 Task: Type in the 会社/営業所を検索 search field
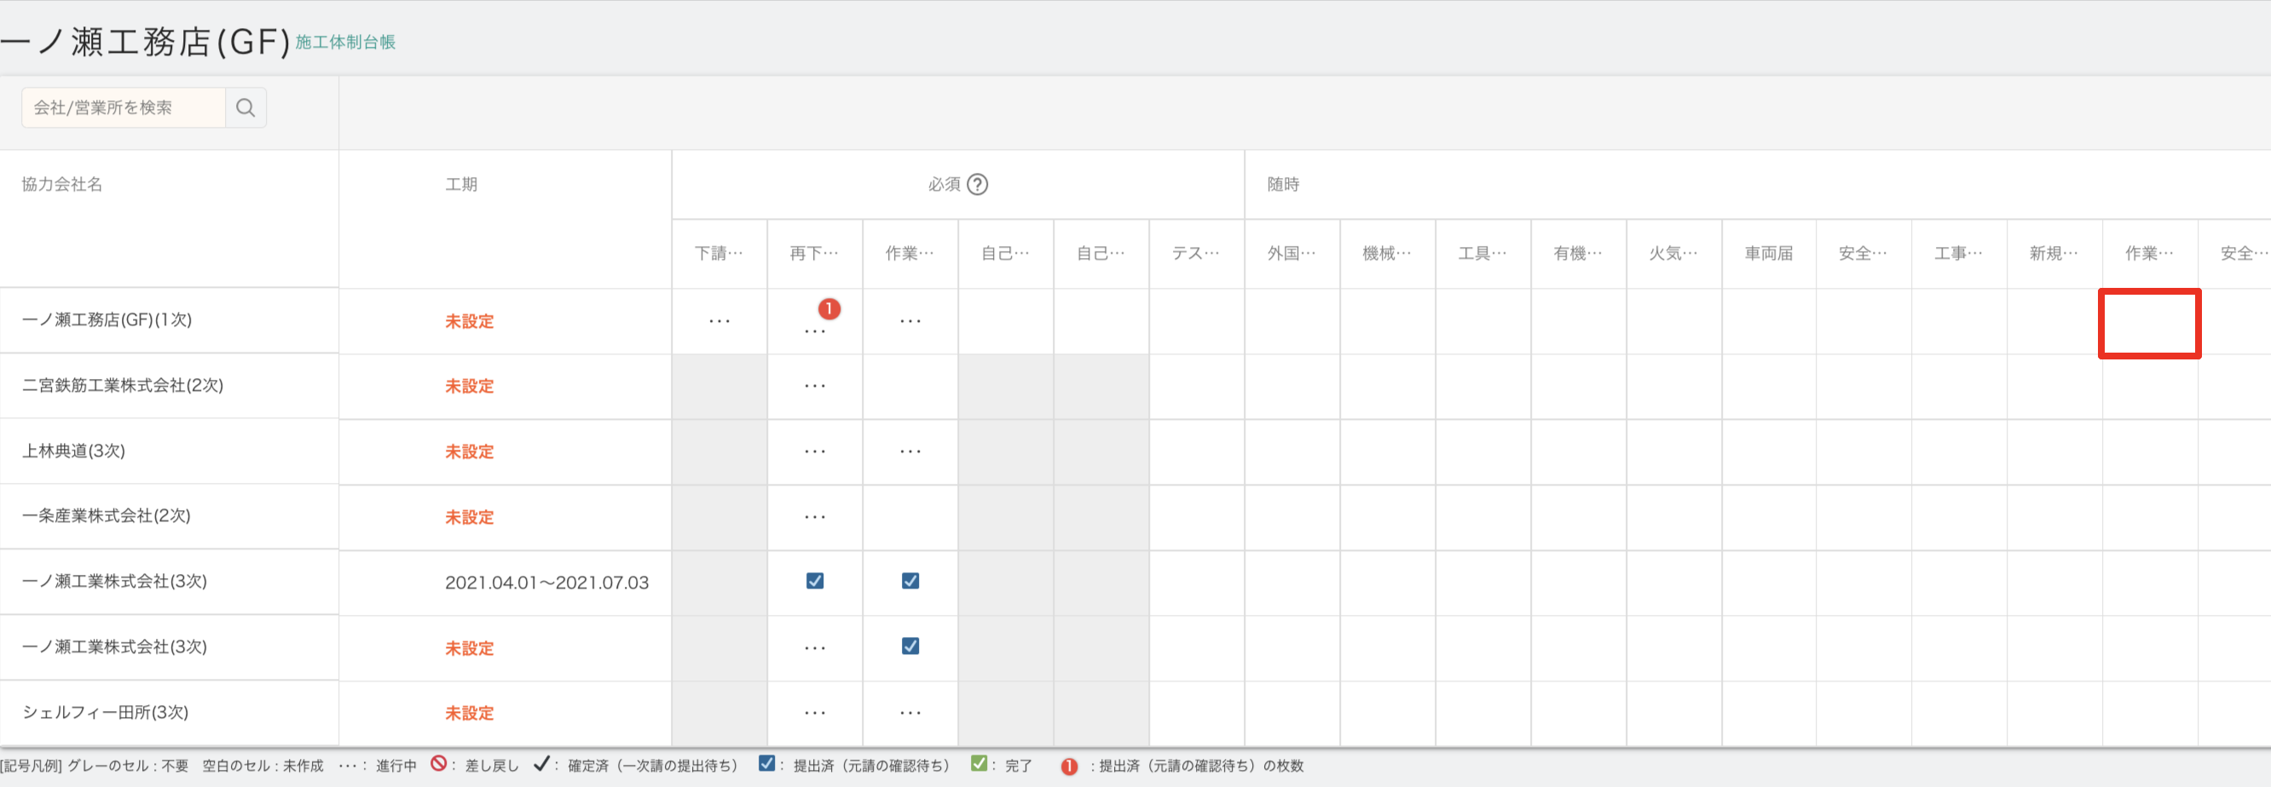[x=124, y=107]
